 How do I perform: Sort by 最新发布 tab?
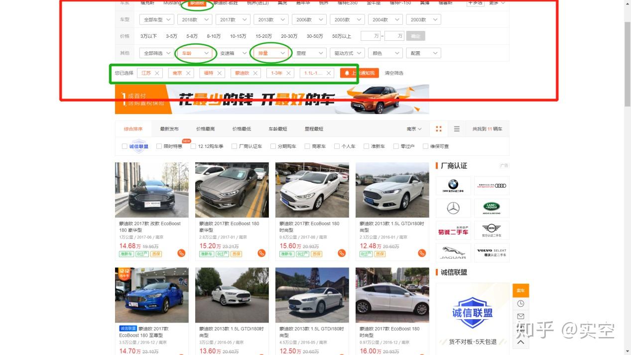click(169, 129)
